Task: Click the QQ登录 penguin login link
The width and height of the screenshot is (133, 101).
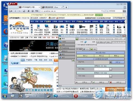Action: tap(52, 18)
